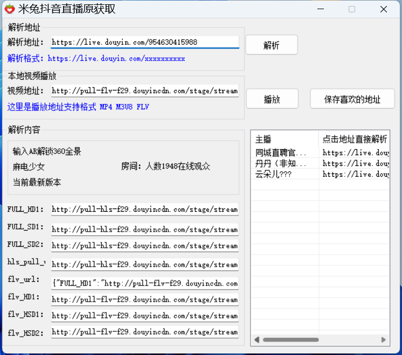Click the list's right scroll arrow
This screenshot has height=355, width=402.
tap(384, 339)
